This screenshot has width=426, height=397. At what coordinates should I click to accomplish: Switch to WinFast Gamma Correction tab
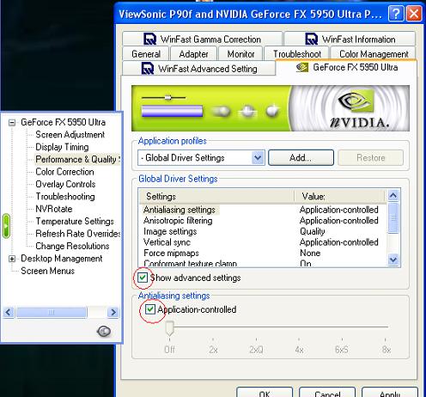202,39
